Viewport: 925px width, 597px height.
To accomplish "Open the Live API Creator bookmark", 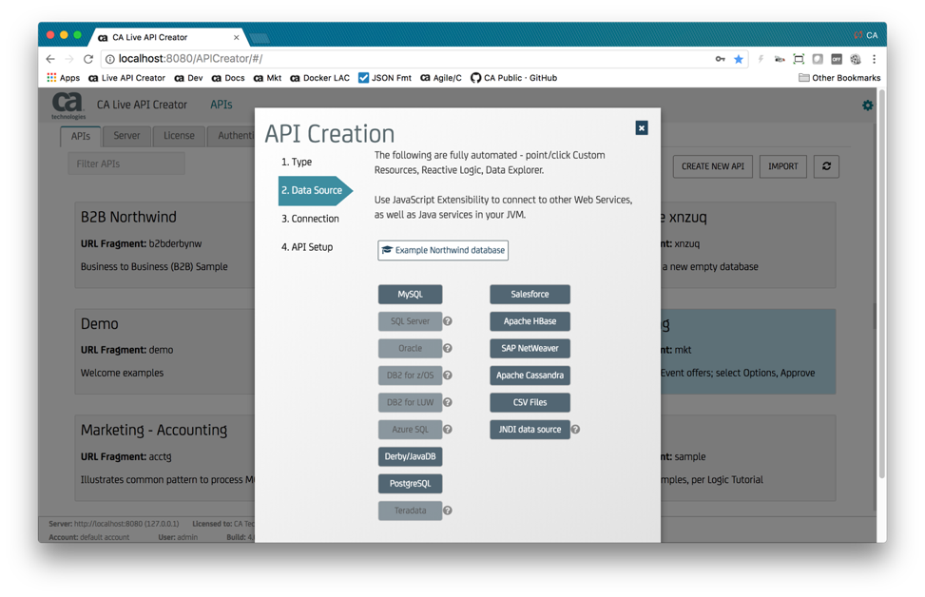I will [126, 78].
